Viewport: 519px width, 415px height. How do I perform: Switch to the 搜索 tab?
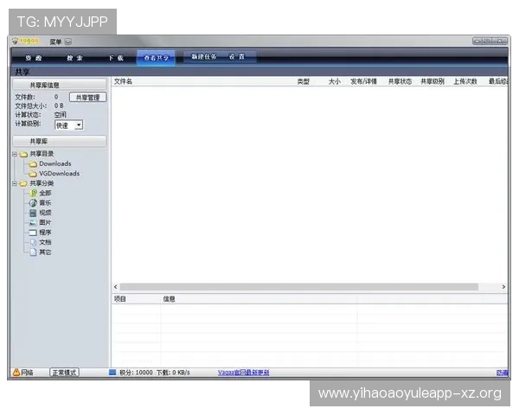(74, 58)
